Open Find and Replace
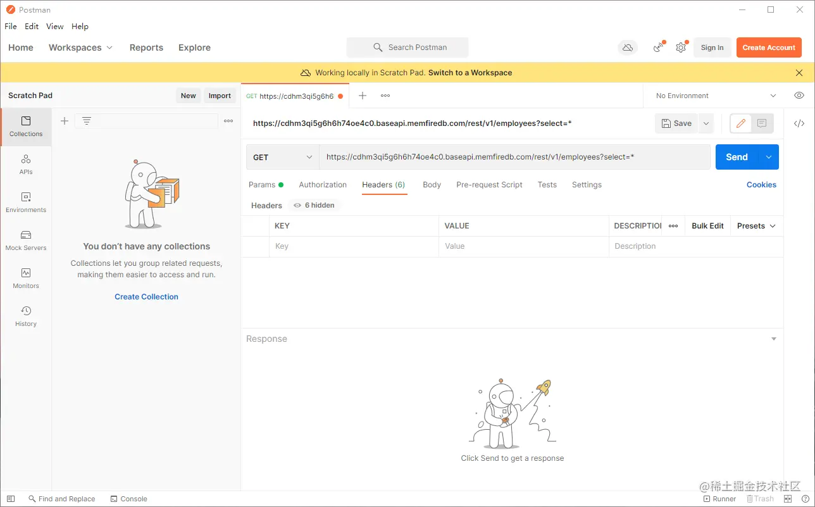815x507 pixels. coord(61,499)
